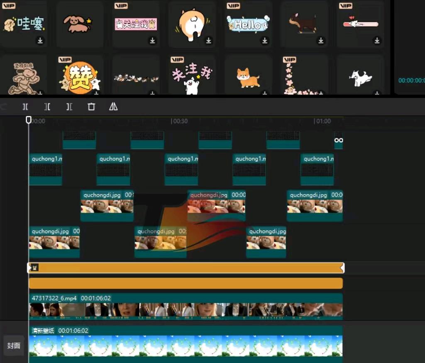Screen dimensions: 425x363
Task: Click the Delete clip trash icon
Action: coord(91,107)
